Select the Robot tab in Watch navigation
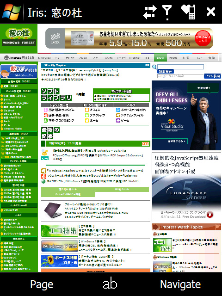This screenshot has width=222, height=296. click(173, 58)
